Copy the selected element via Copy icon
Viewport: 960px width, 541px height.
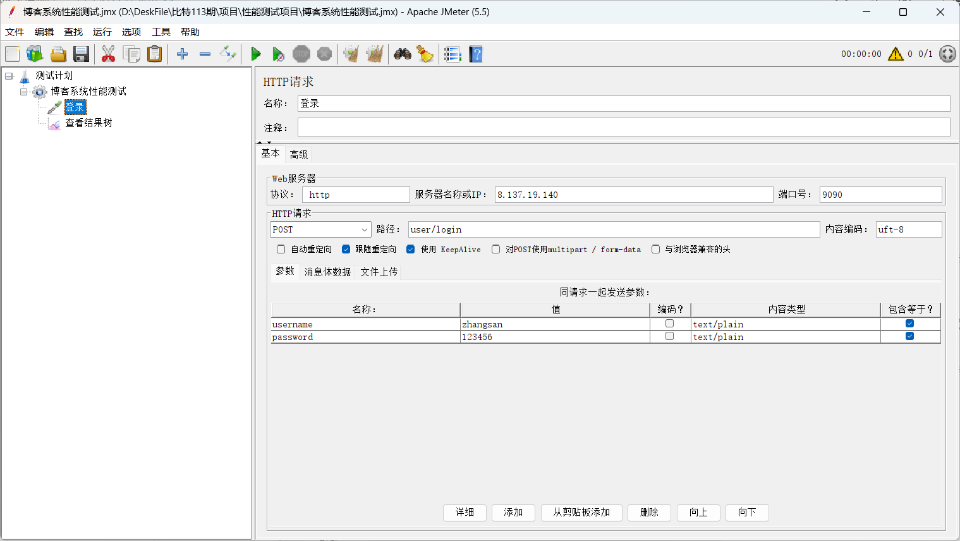(x=131, y=54)
